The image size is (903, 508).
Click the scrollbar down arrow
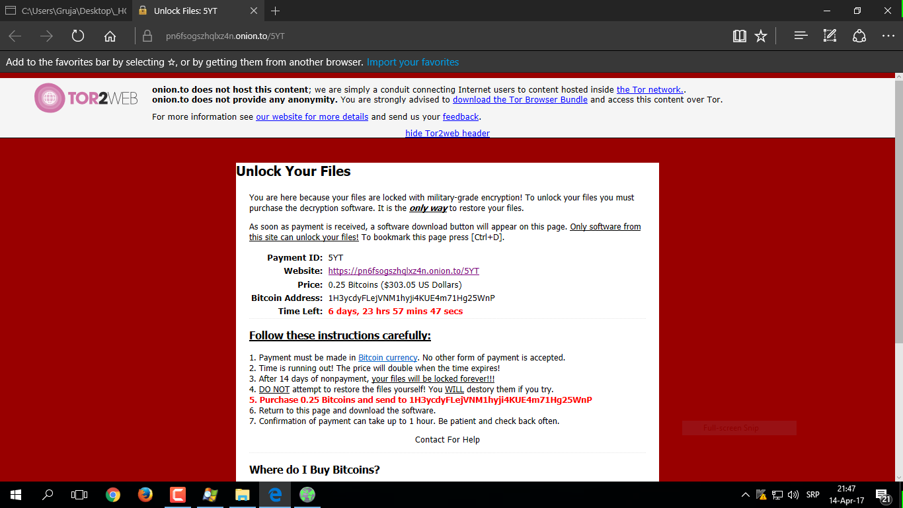(898, 476)
